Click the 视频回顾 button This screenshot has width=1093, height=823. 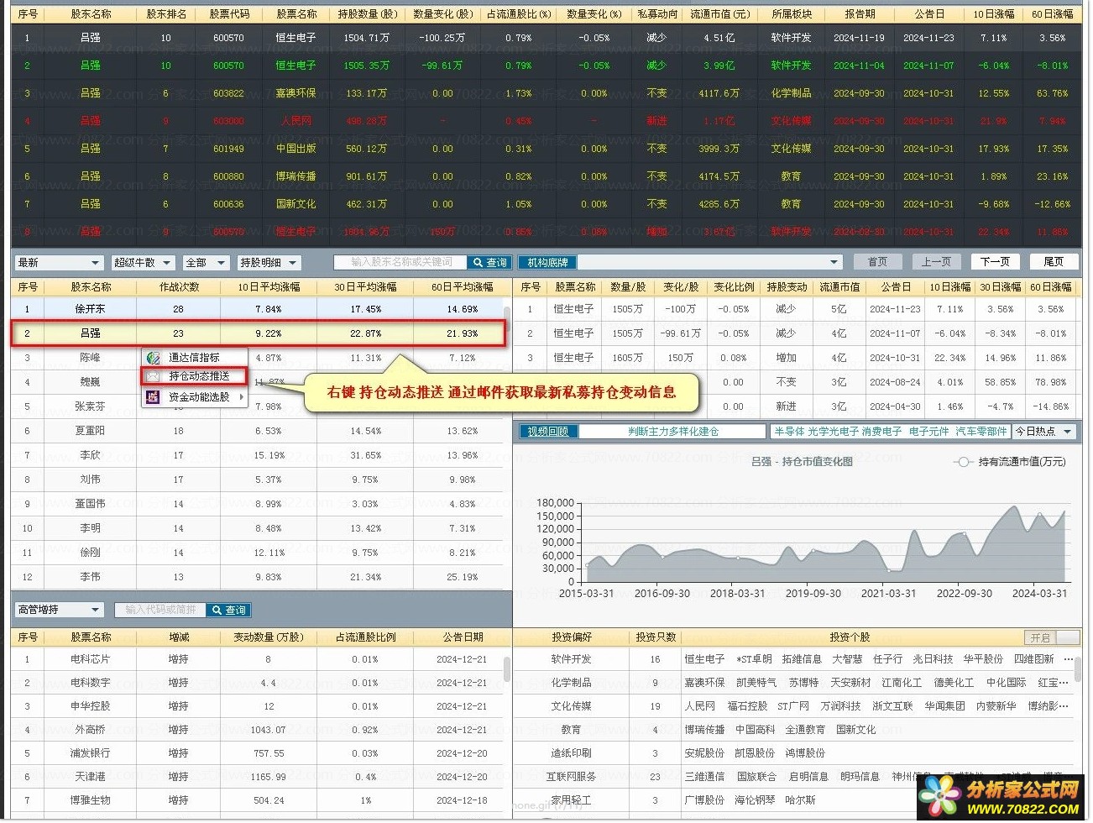(x=548, y=432)
